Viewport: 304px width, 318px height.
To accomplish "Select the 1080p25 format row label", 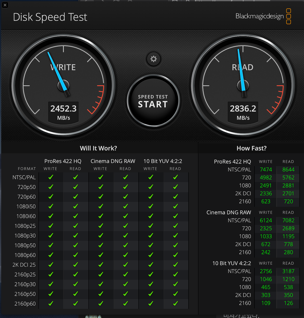I will [x=25, y=226].
